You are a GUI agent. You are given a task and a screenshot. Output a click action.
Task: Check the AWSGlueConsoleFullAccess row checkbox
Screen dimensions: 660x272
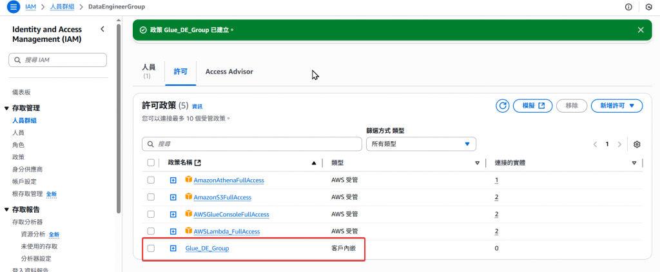[151, 215]
